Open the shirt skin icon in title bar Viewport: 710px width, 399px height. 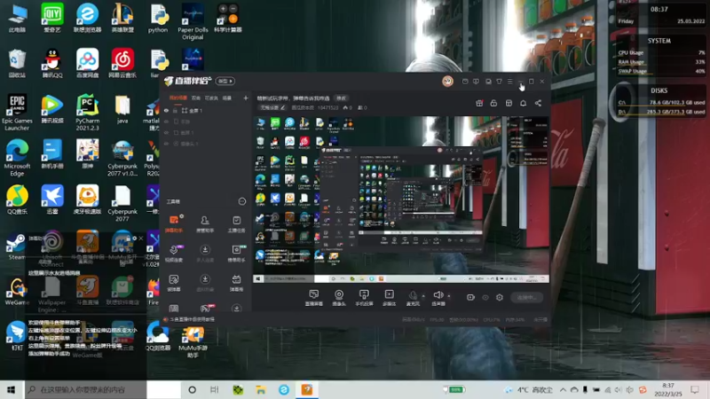point(499,82)
